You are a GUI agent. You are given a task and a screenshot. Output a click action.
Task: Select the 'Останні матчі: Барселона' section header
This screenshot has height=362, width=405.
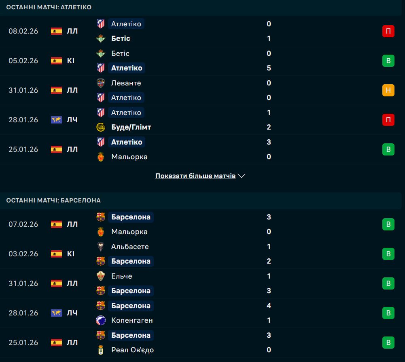[x=53, y=200]
